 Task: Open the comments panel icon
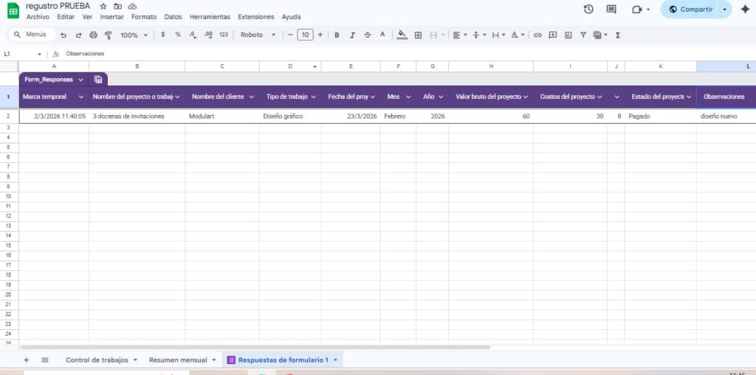611,10
